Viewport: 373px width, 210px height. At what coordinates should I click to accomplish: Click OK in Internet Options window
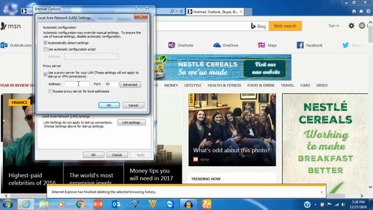(x=93, y=155)
